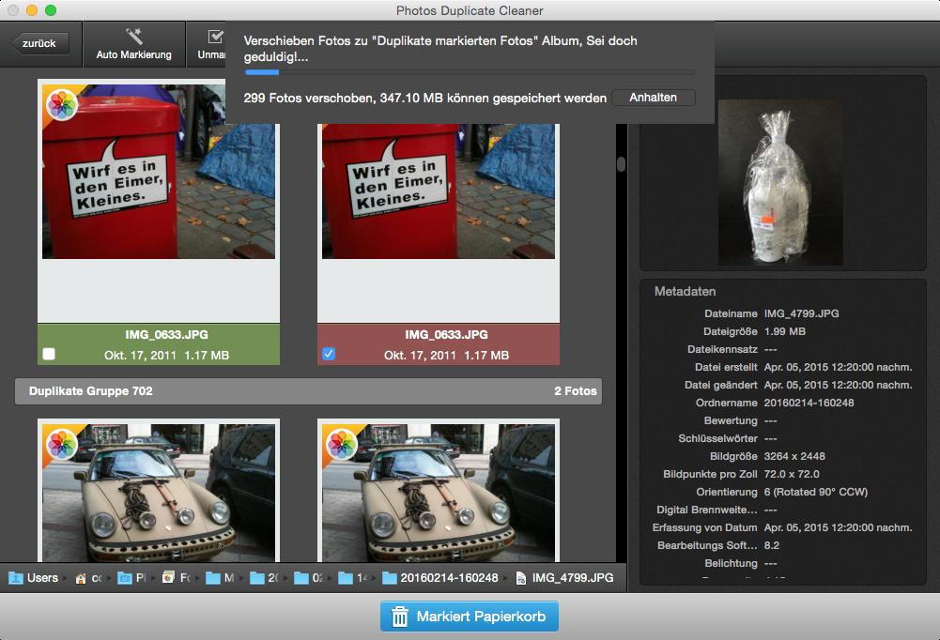
Task: Click the yellow window minimize button
Action: pos(32,10)
